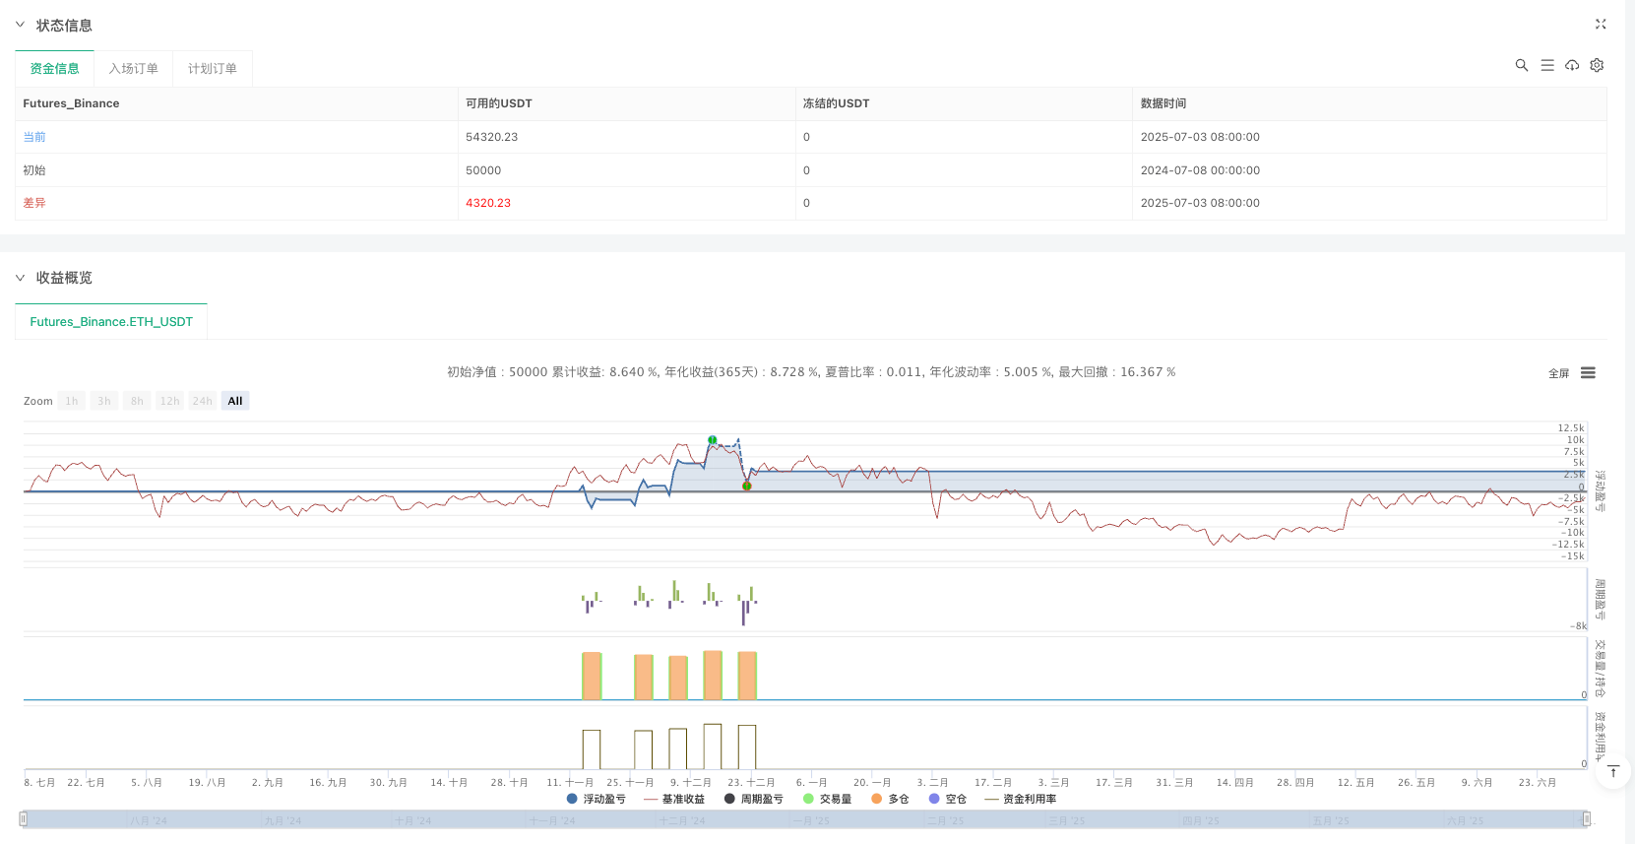Open the settings gear icon
Image resolution: width=1635 pixels, height=844 pixels.
1597,65
